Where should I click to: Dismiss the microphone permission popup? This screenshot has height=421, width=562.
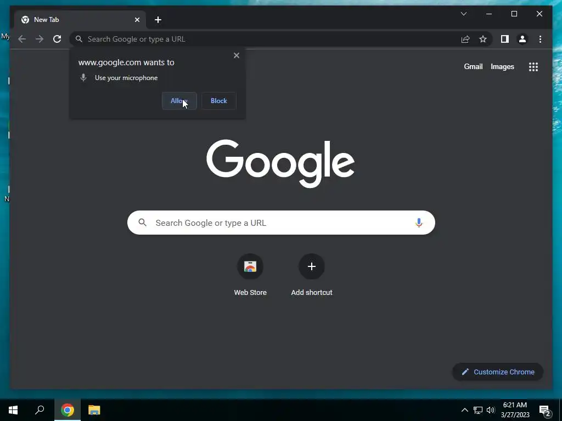(x=236, y=55)
